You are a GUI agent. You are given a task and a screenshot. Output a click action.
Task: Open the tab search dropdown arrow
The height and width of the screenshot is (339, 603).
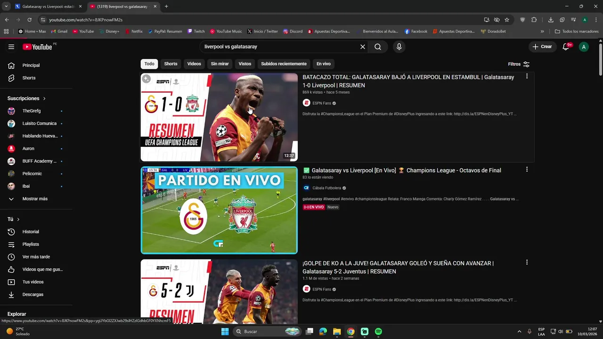pos(6,7)
